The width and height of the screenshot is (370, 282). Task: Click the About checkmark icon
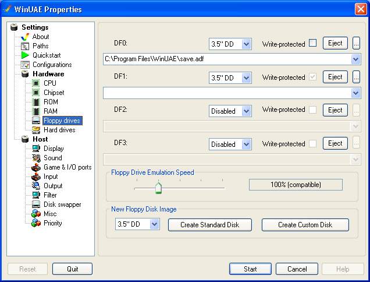(25, 37)
